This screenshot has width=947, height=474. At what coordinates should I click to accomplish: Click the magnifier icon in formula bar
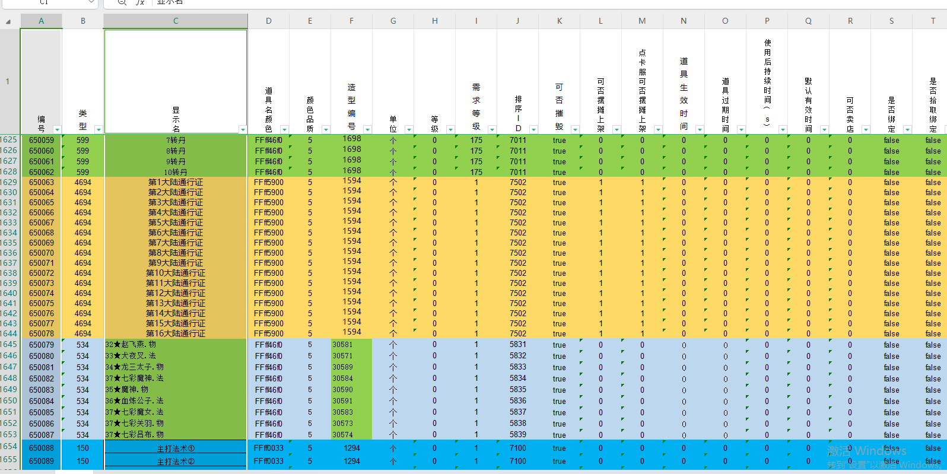122,2
